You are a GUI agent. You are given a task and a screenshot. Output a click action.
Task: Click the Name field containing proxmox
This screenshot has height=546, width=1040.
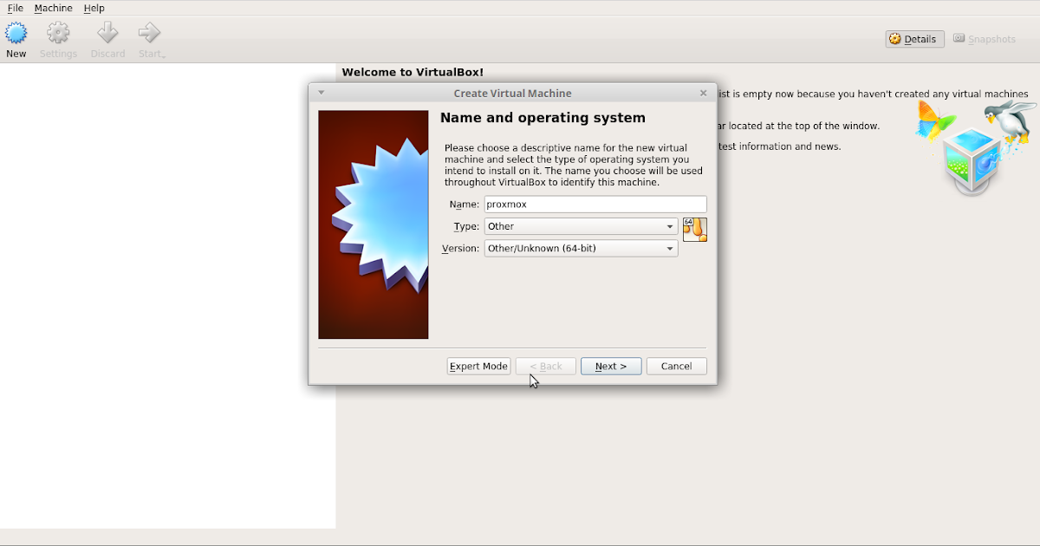[595, 205]
